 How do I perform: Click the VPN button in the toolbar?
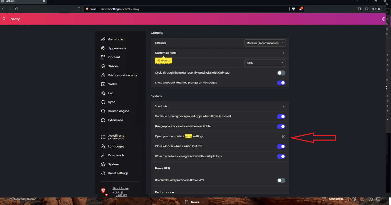(x=376, y=9)
